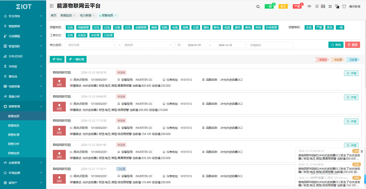Switch language with the translate icon
366x189 pixels.
click(337, 6)
